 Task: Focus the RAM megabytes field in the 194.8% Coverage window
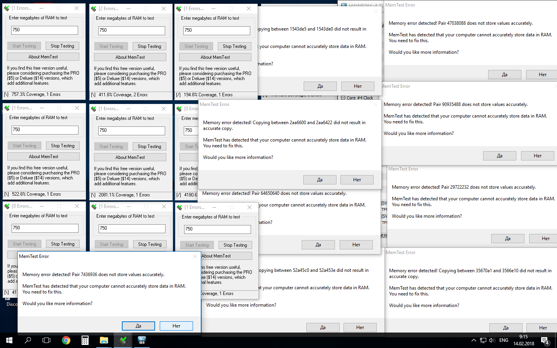pos(217,30)
